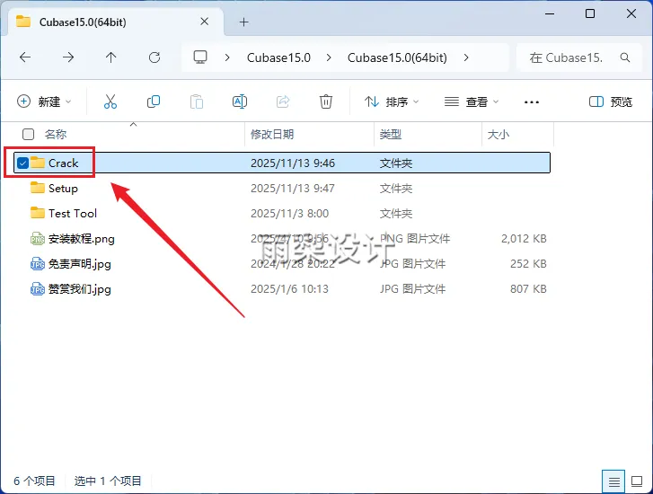Click the 赞赏我们.jpg file icon
The image size is (653, 494).
pos(38,288)
